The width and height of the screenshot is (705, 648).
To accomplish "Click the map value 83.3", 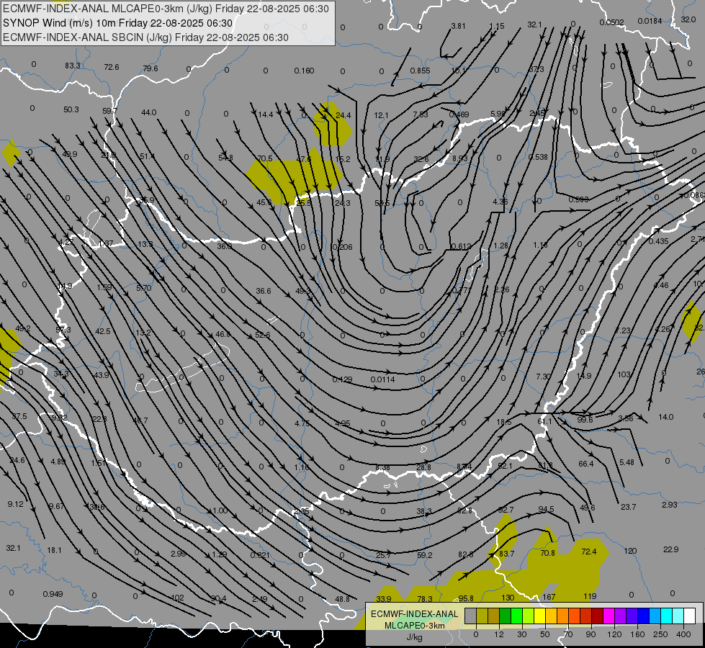I will point(73,66).
